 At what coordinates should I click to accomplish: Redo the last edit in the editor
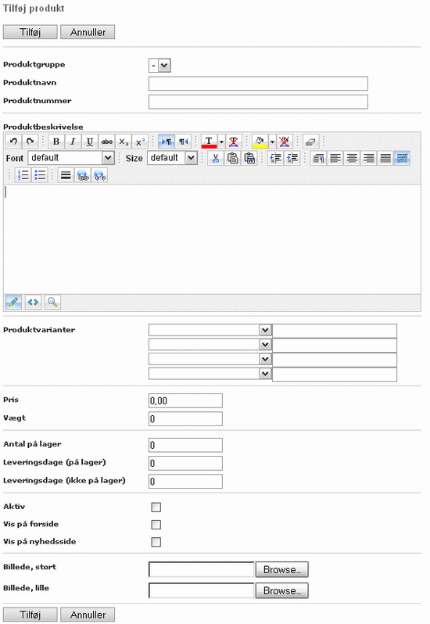[30, 142]
